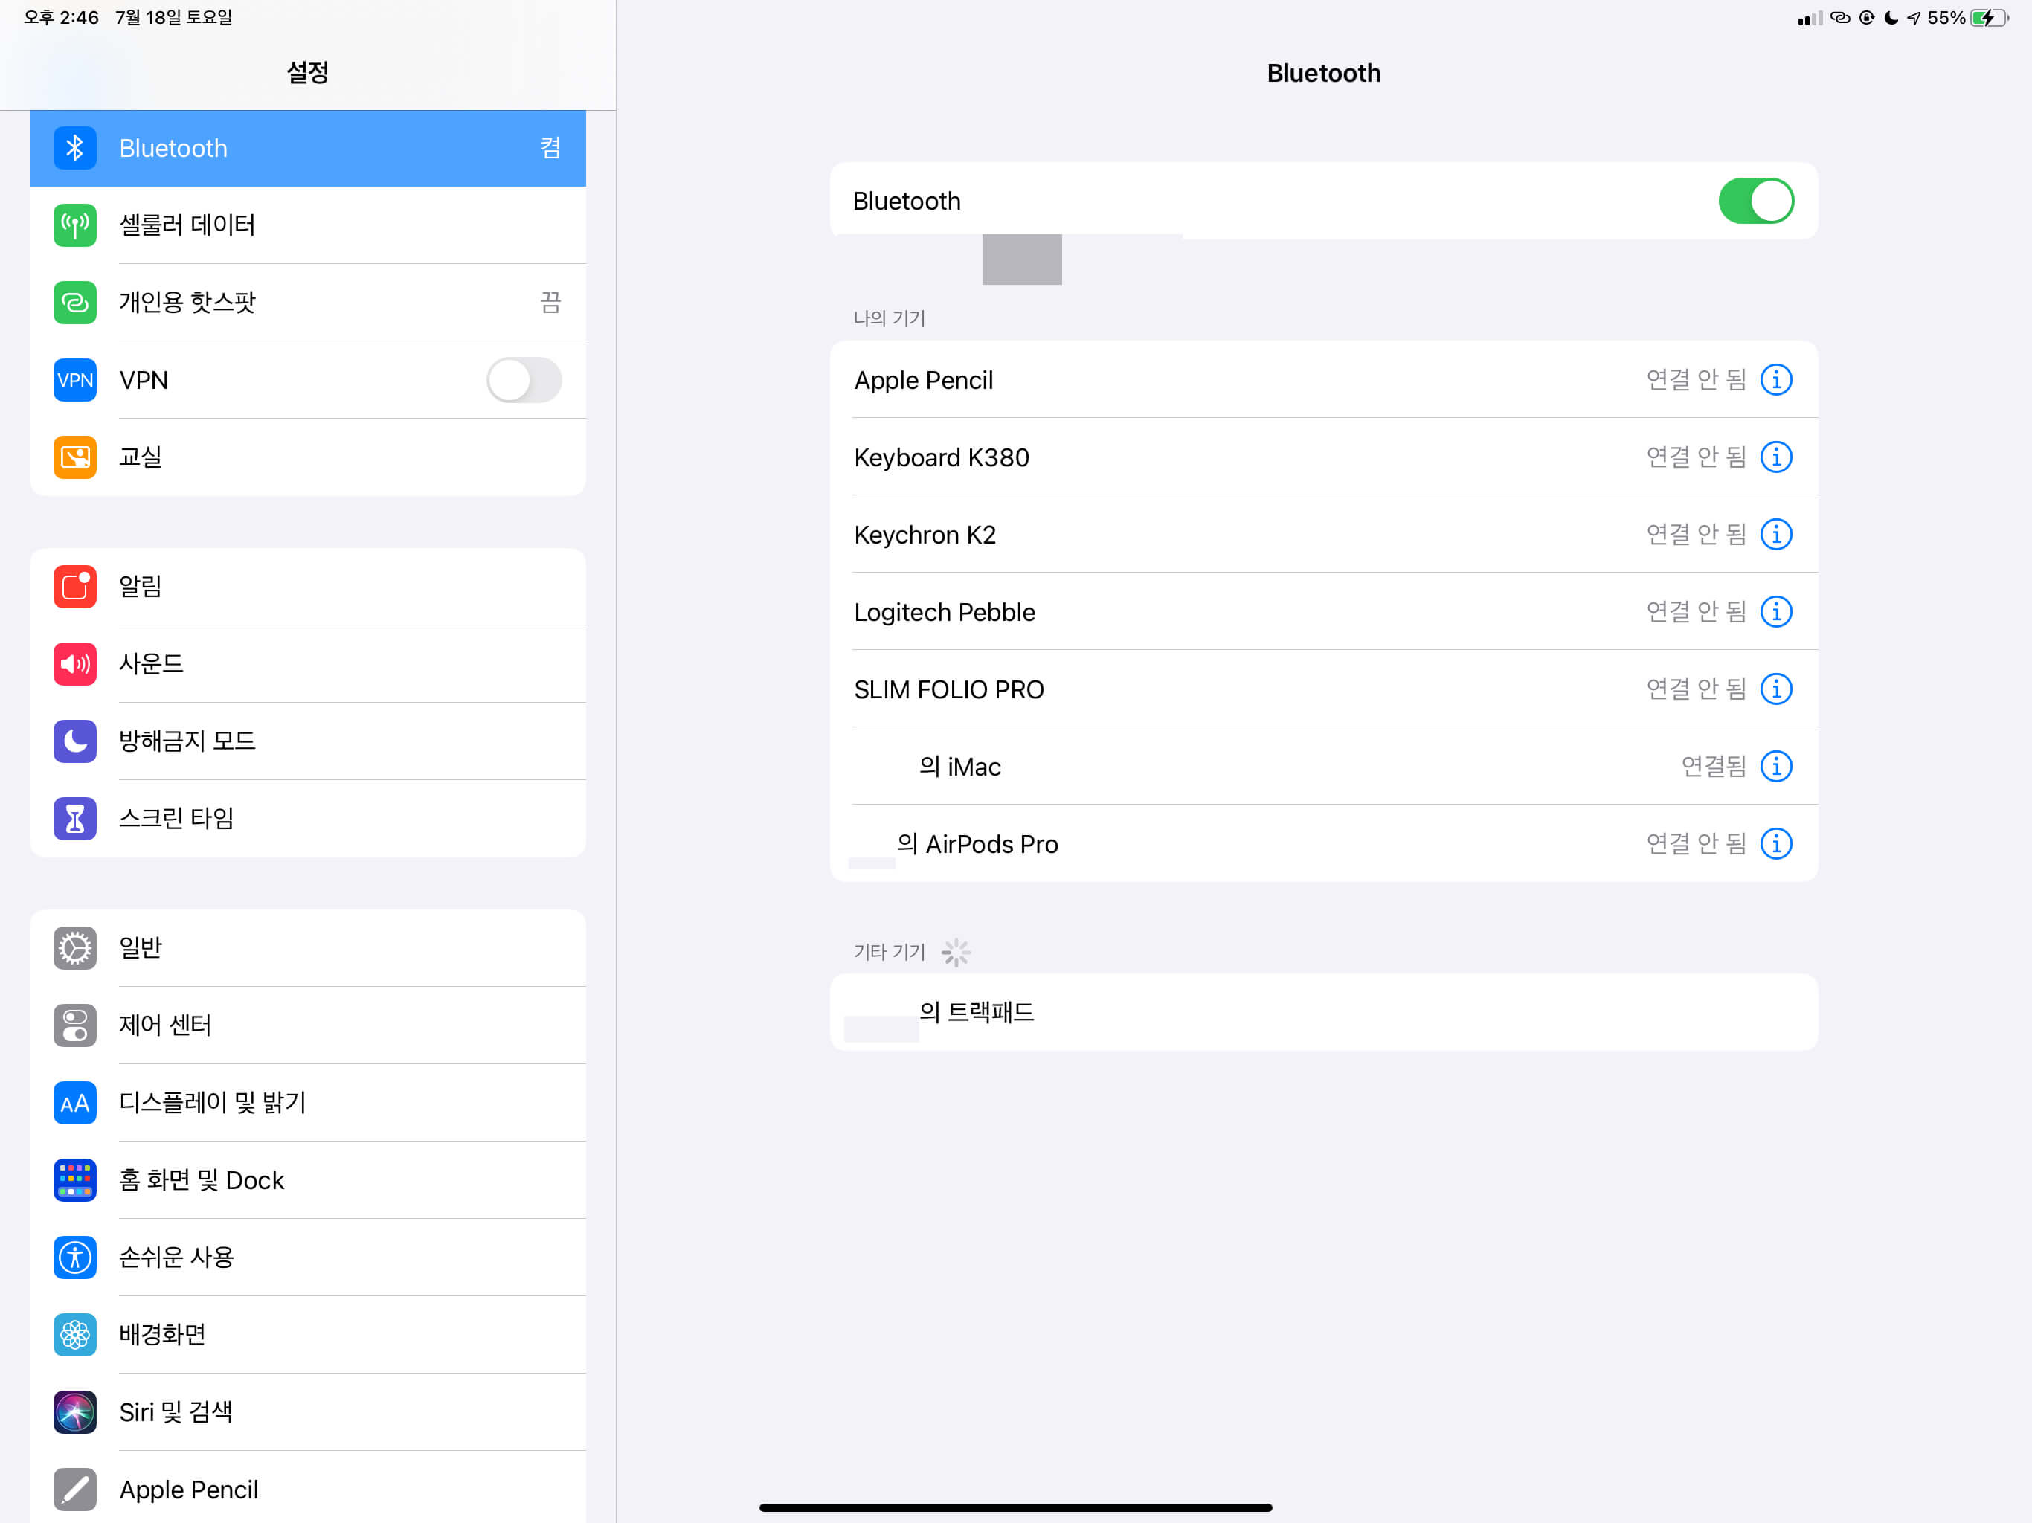Click the 알림 notifications icon
The height and width of the screenshot is (1523, 2032).
pos(74,586)
